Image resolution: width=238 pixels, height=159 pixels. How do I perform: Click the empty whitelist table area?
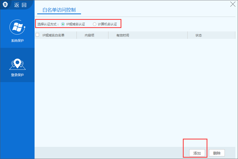(135, 90)
